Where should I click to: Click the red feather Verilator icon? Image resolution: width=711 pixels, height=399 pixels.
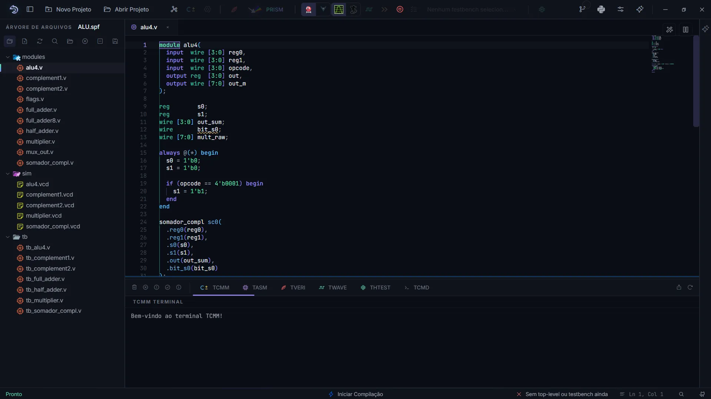234,9
